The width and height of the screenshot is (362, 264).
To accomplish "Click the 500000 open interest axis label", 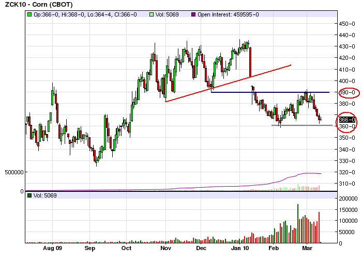I will tap(14, 172).
